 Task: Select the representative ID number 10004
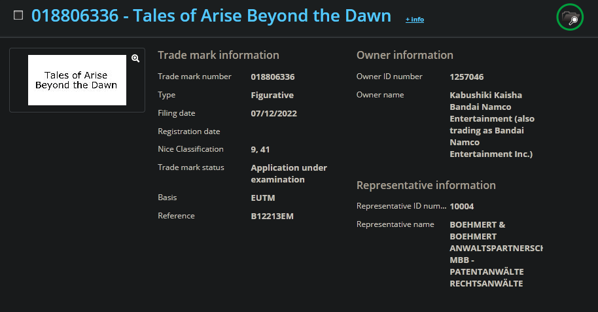coord(461,206)
